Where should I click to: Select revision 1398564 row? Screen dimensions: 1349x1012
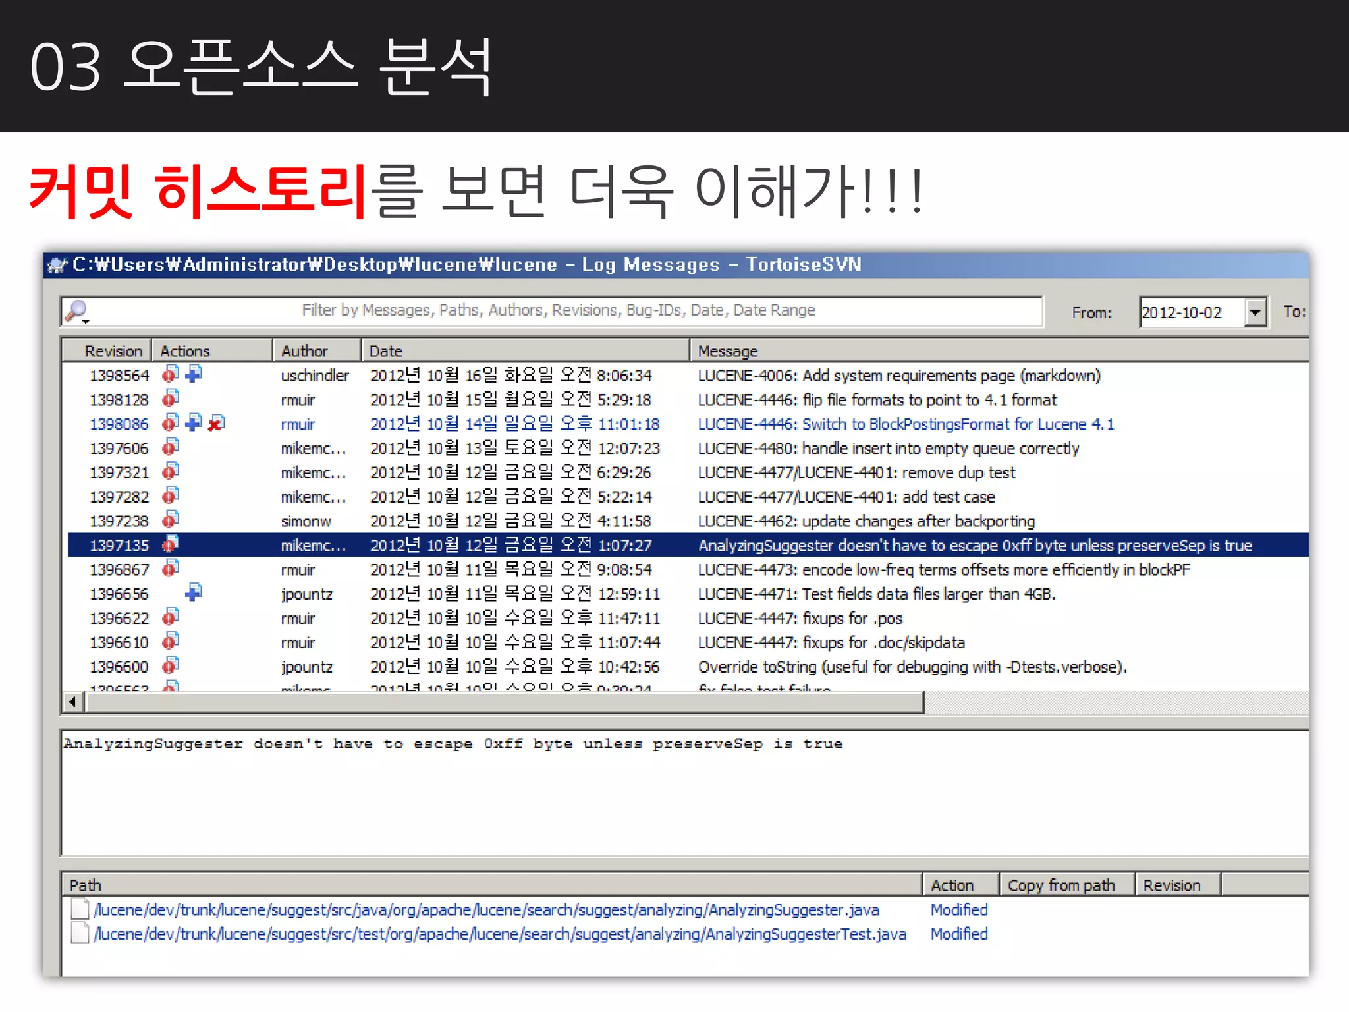coord(688,375)
